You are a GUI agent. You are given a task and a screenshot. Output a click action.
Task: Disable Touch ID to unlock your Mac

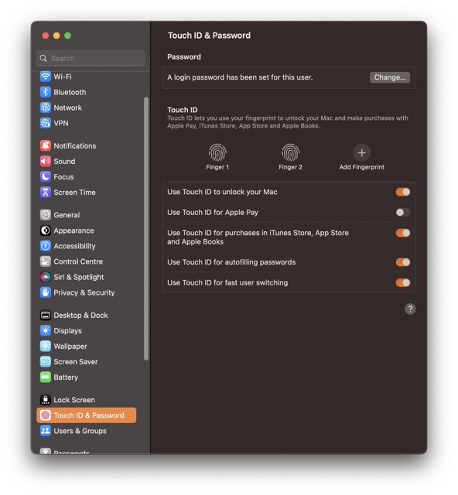[x=403, y=192]
